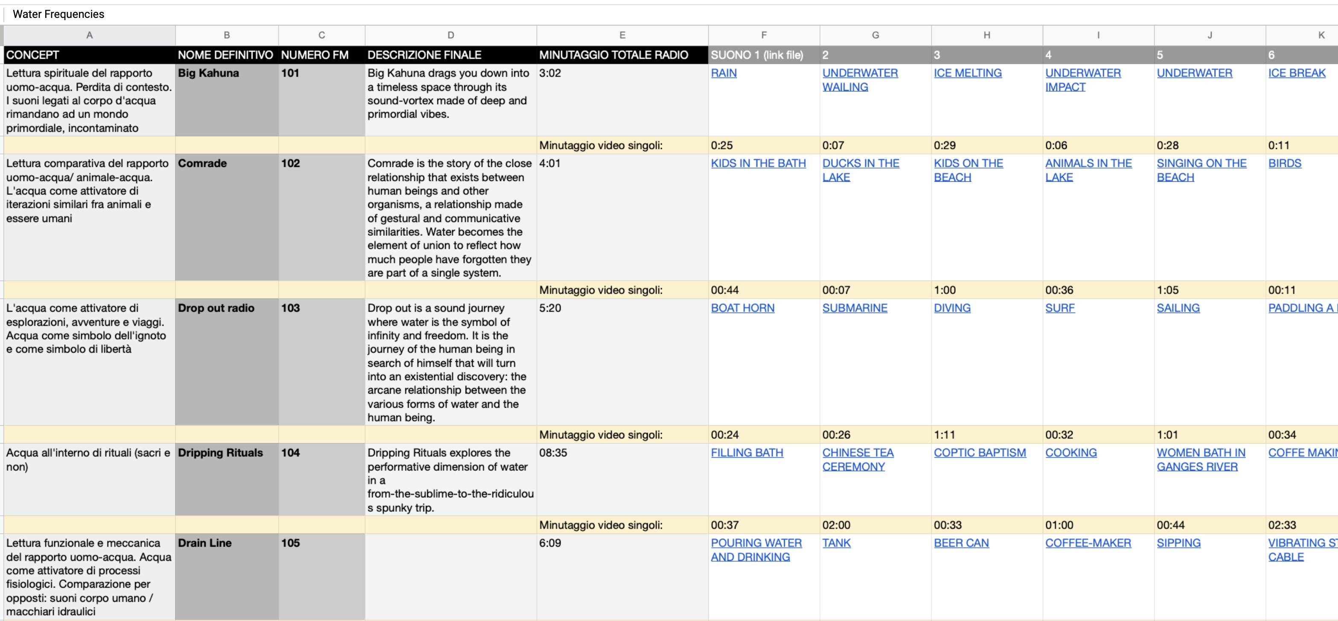The image size is (1338, 621).
Task: Open the SURF link
Action: pyautogui.click(x=1059, y=308)
